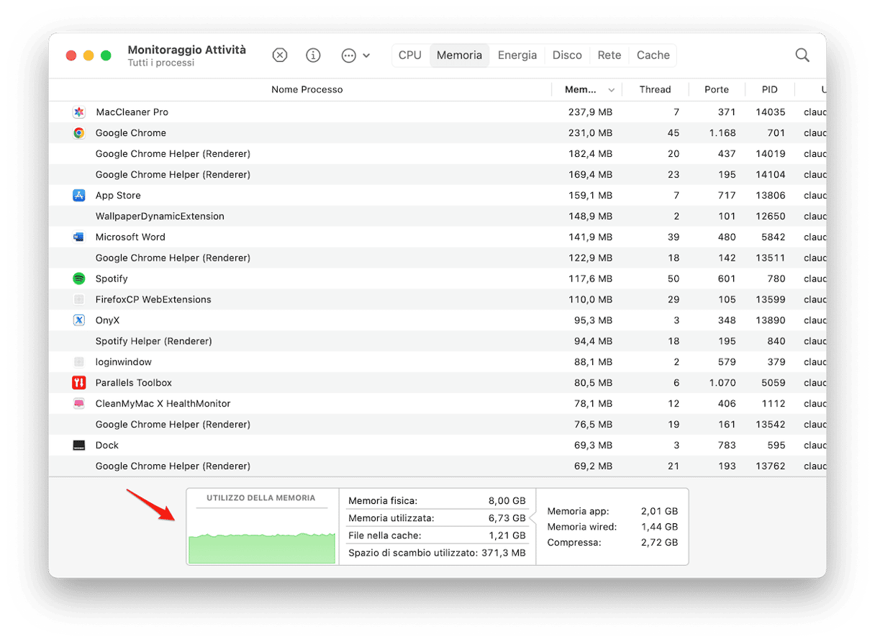This screenshot has width=875, height=642.
Task: Toggle sort direction arrow on memory column
Action: pos(612,91)
